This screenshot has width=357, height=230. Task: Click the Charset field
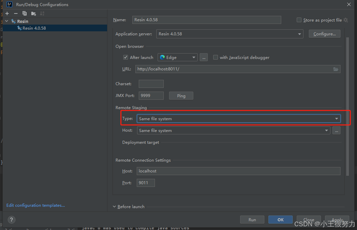(x=151, y=84)
